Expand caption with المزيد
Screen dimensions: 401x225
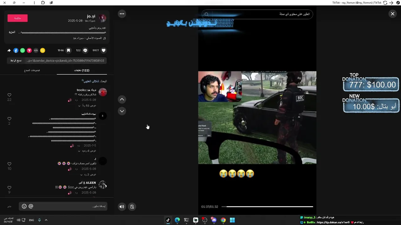pyautogui.click(x=12, y=32)
